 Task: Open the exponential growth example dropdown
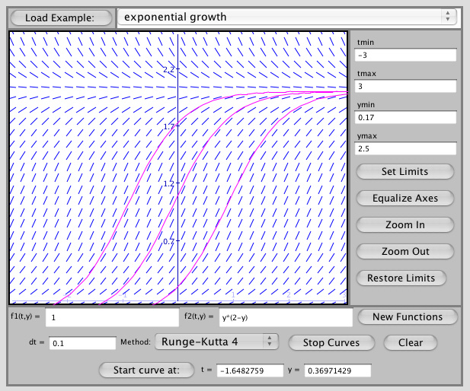286,17
